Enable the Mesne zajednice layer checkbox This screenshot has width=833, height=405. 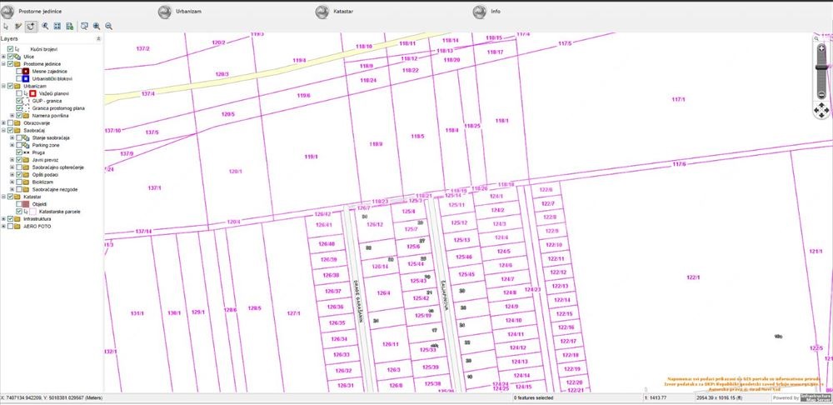point(19,71)
